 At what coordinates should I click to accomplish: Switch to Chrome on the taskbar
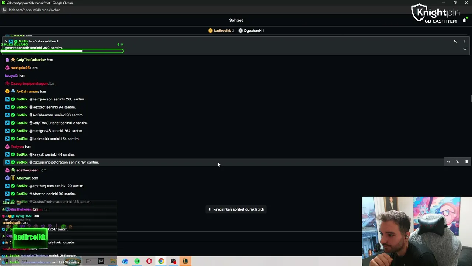pos(161,261)
